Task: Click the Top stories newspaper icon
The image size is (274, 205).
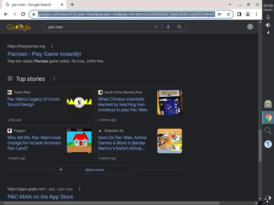Action: [10, 79]
